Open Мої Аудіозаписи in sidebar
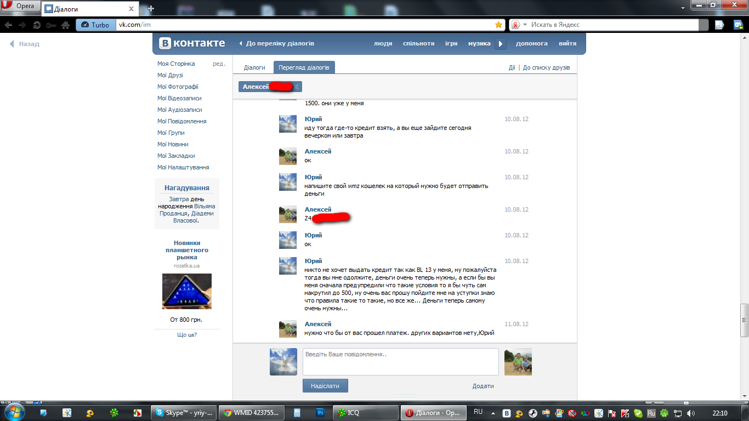The height and width of the screenshot is (421, 749). [179, 110]
